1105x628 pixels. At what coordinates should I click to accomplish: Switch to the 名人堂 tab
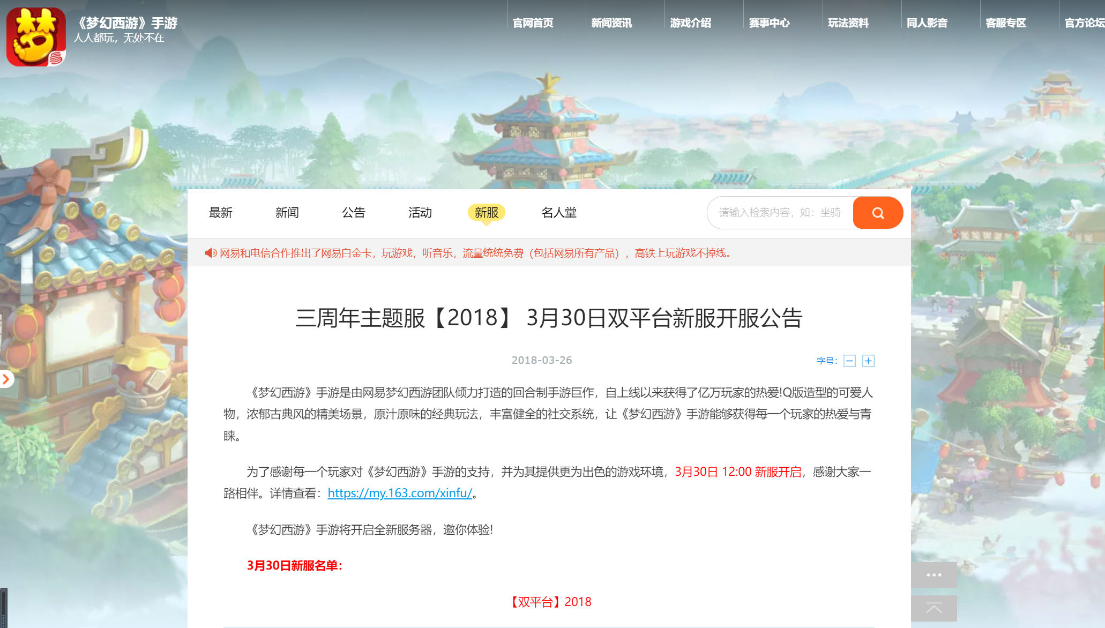pos(559,213)
